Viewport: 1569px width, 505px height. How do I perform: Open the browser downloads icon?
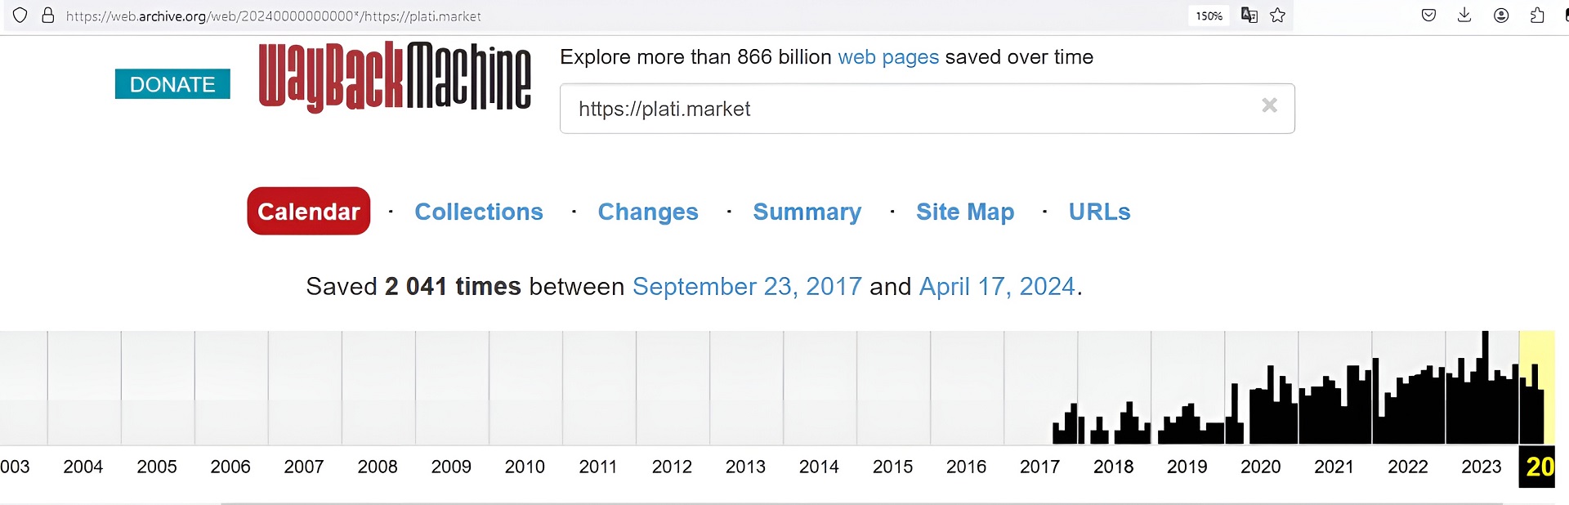click(1464, 16)
